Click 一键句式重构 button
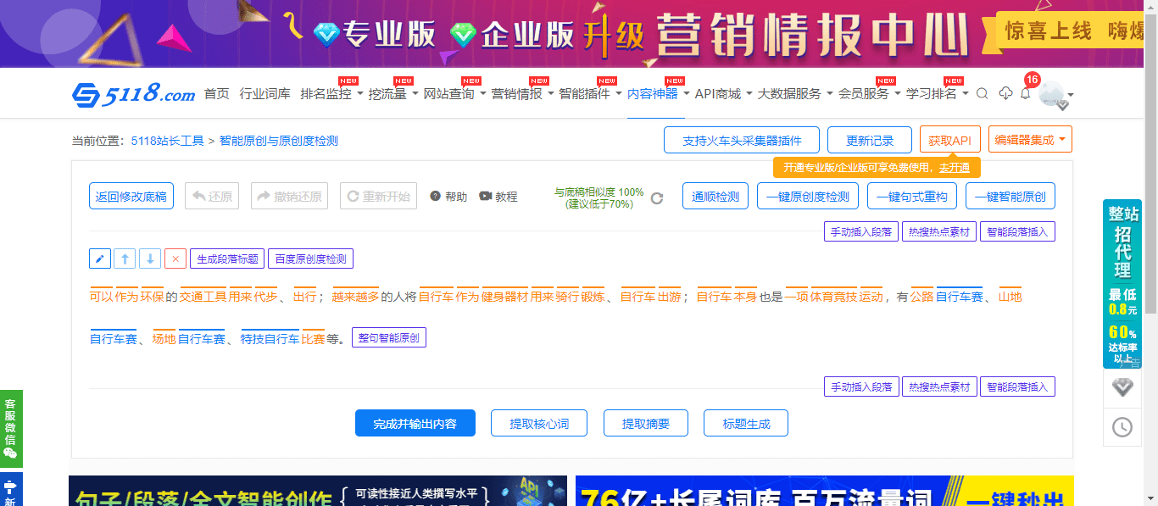 [912, 197]
